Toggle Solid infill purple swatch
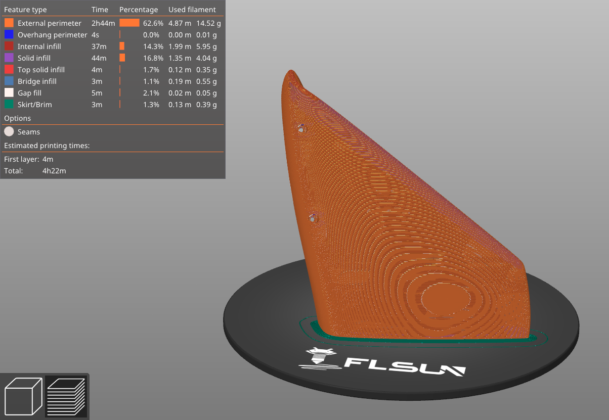Viewport: 609px width, 420px height. (9, 58)
